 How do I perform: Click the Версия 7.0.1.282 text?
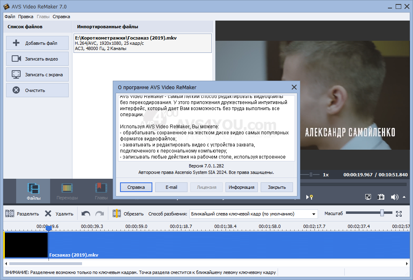[x=206, y=166]
